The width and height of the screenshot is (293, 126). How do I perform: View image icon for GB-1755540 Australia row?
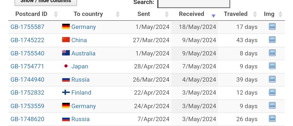pyautogui.click(x=272, y=53)
